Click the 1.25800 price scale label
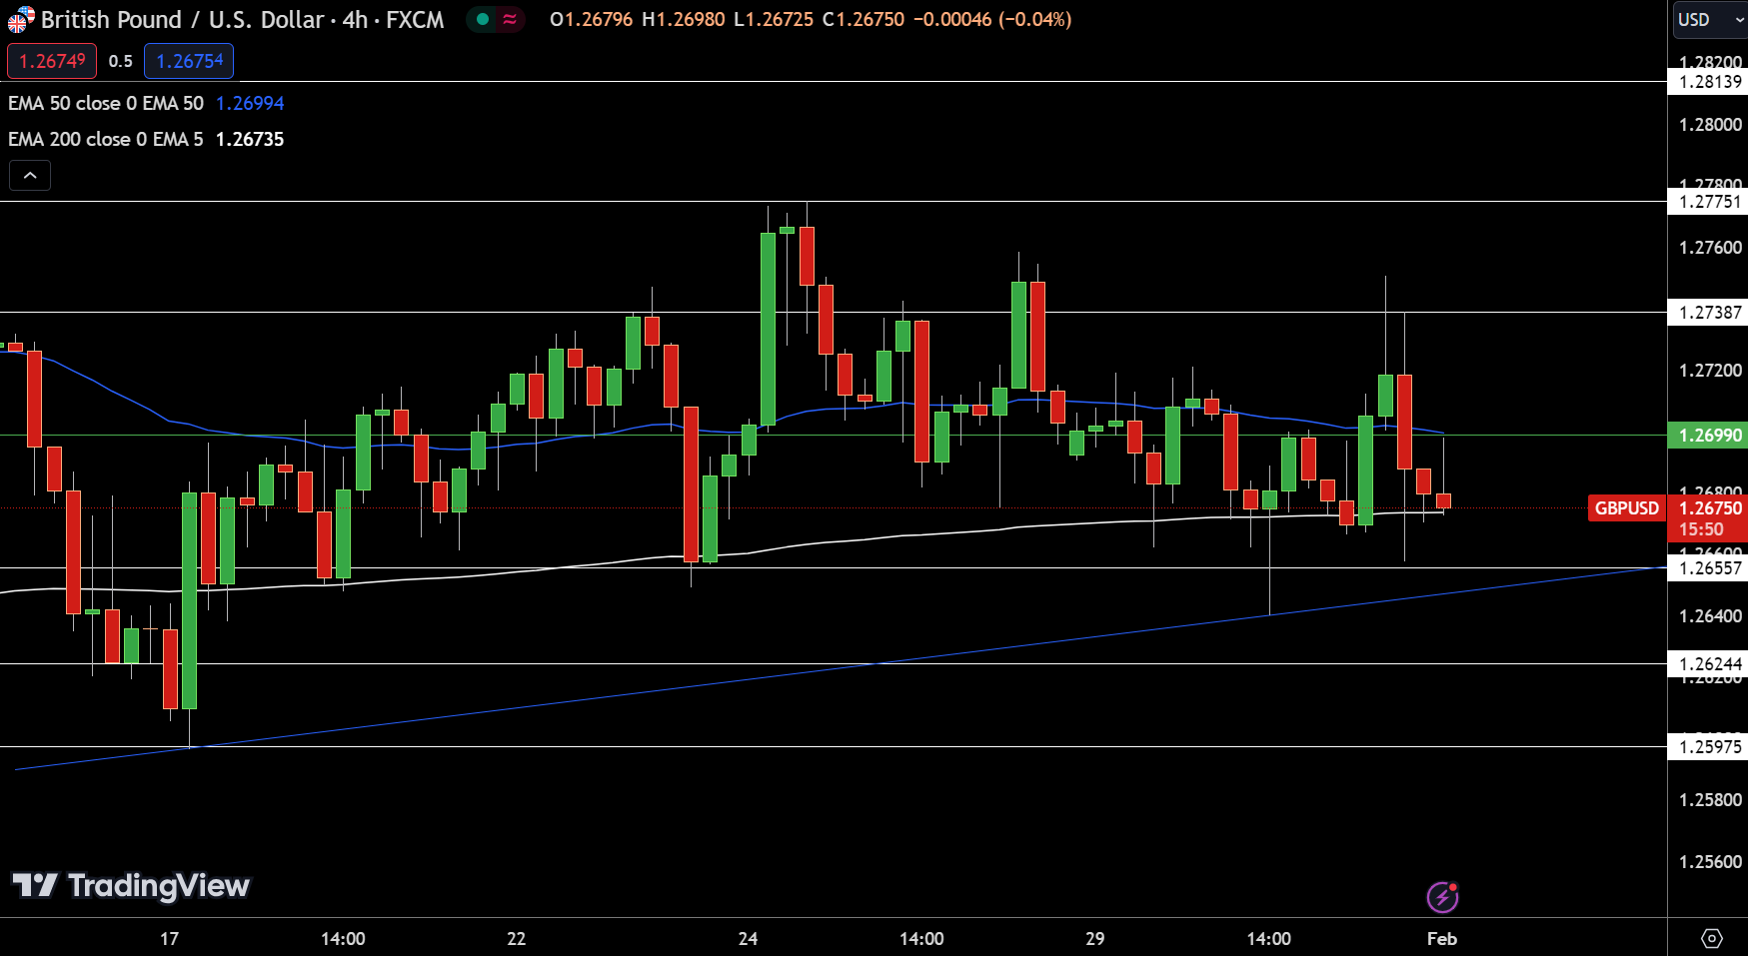Screen dimensions: 1748x956 [x=1710, y=800]
